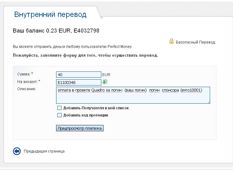Click the Описание textarea resize grip
The image size is (233, 171).
pos(208,101)
